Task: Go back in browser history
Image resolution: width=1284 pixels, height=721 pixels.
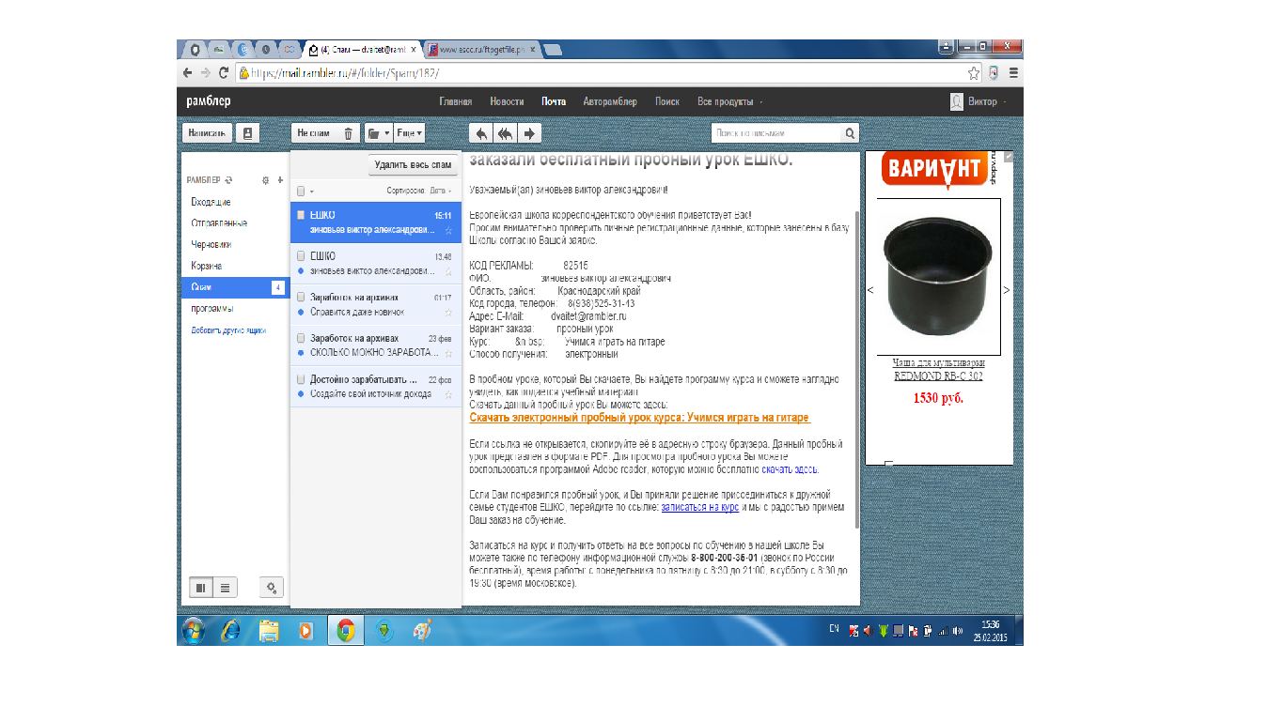Action: [188, 72]
